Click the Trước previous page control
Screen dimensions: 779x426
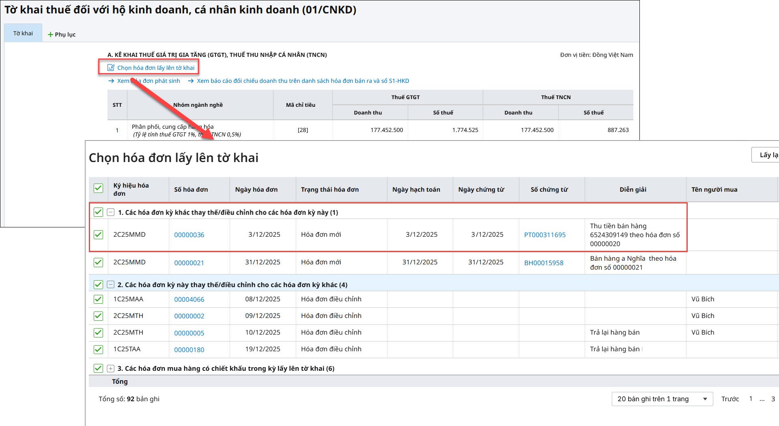pyautogui.click(x=730, y=399)
